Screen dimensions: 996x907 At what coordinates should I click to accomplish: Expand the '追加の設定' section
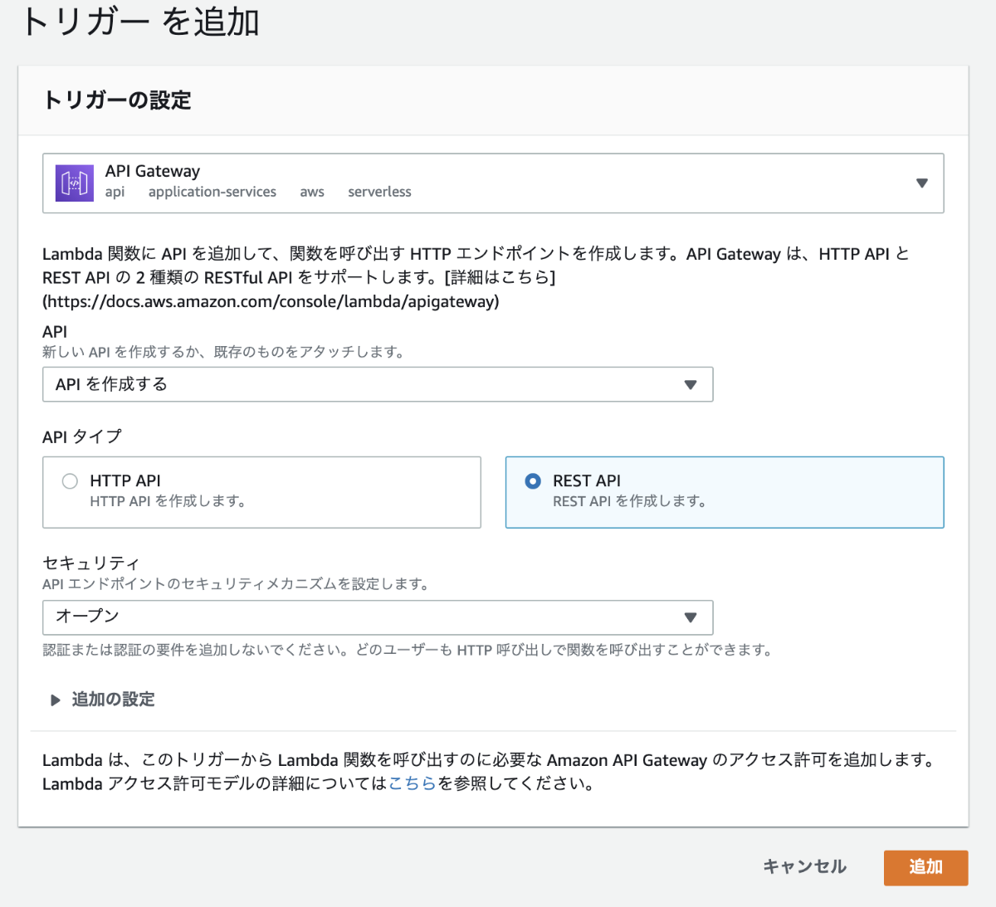tap(103, 700)
